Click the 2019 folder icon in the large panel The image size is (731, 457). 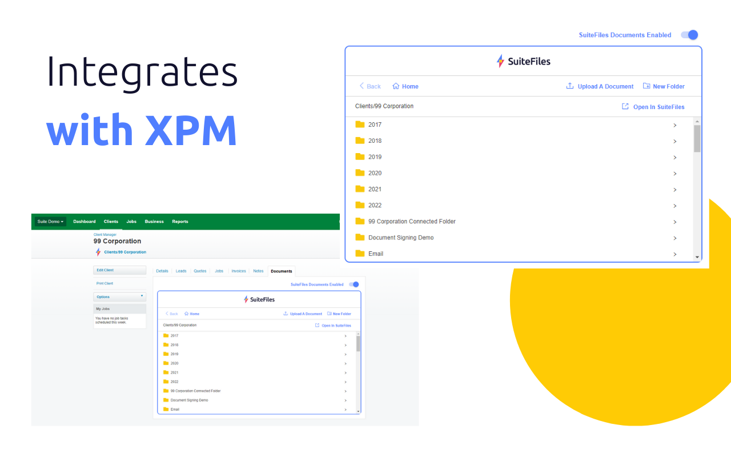360,157
